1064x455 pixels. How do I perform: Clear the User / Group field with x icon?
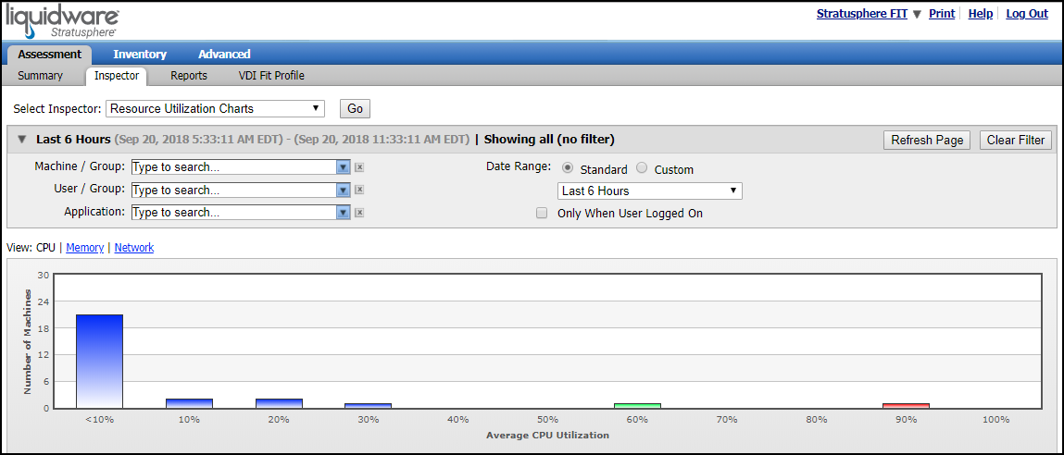pyautogui.click(x=359, y=190)
